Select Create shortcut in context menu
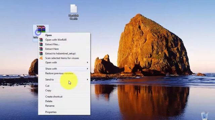This screenshot has height=120, width=215. pos(64,97)
